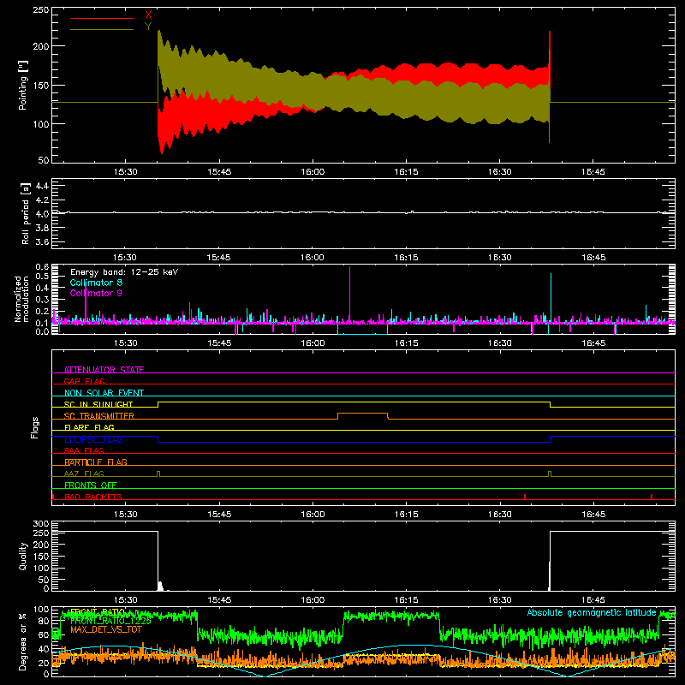The image size is (685, 685).
Task: Click the '16:00' tick under Pointing plot
Action: (x=313, y=172)
